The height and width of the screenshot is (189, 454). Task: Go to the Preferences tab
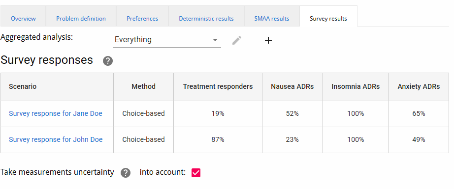(142, 19)
